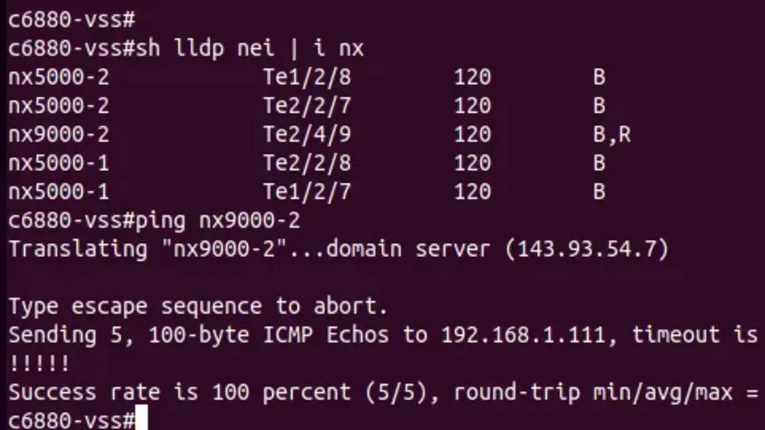The width and height of the screenshot is (765, 430).
Task: Click the "!!!!!" ping reply line
Action: 39,363
